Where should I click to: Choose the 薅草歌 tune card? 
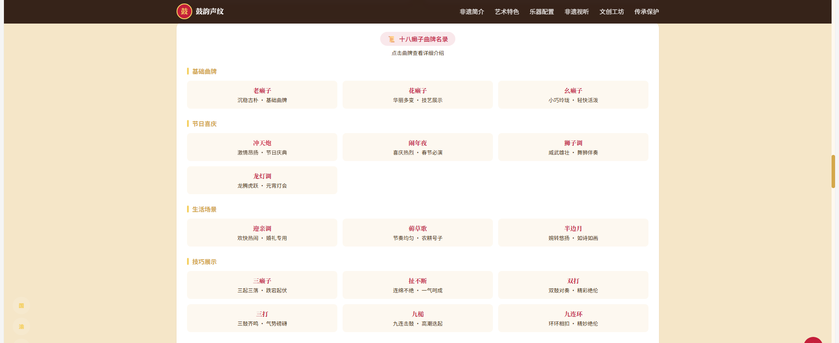(x=418, y=233)
